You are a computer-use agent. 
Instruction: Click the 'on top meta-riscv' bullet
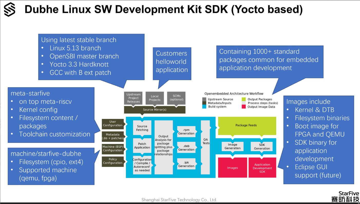coord(45,101)
